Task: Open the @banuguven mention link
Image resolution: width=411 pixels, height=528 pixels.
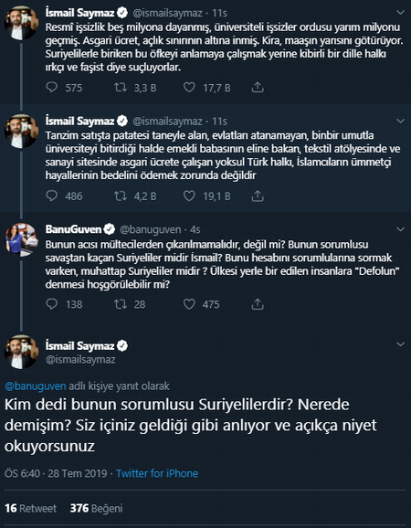Action: pyautogui.click(x=36, y=385)
